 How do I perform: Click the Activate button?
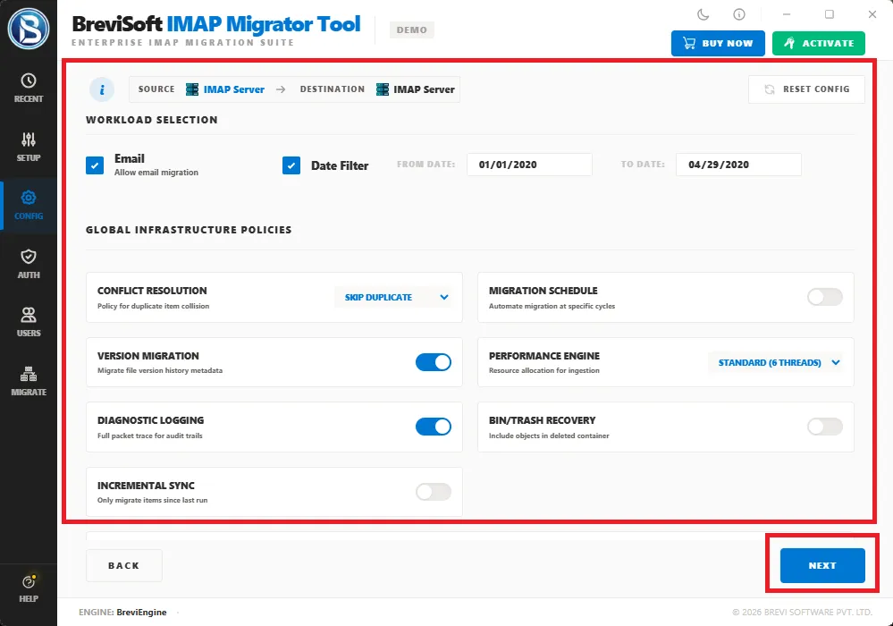(x=819, y=43)
